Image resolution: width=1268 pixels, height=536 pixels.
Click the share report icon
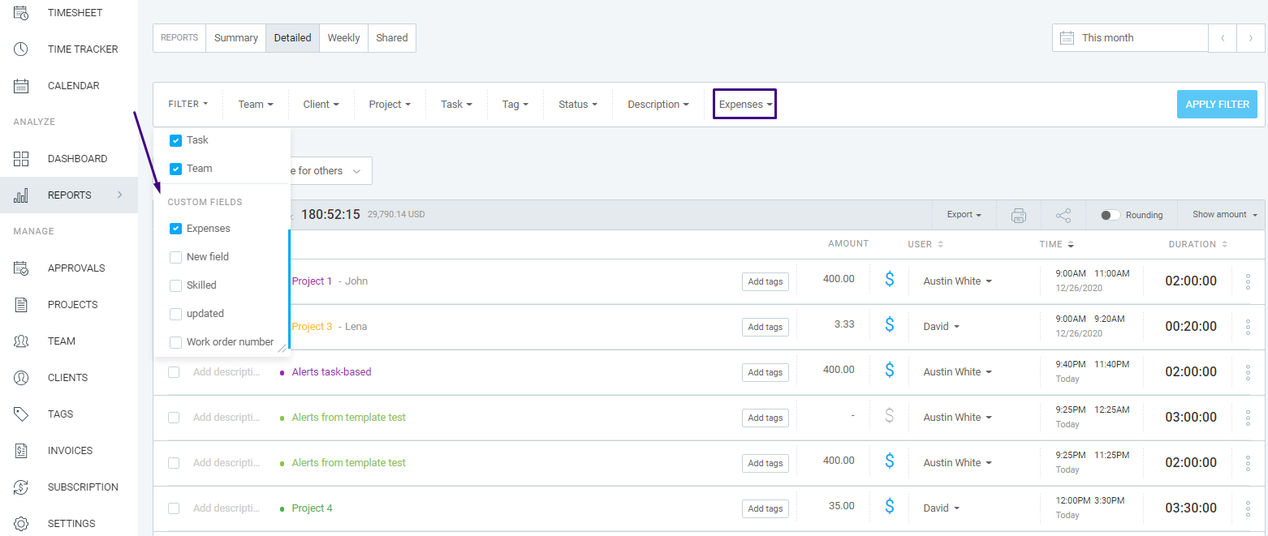(x=1063, y=215)
